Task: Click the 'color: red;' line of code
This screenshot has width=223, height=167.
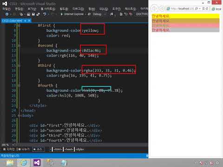Action: (x=58, y=36)
